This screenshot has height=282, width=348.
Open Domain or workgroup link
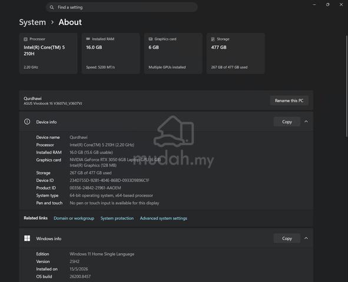coord(74,218)
